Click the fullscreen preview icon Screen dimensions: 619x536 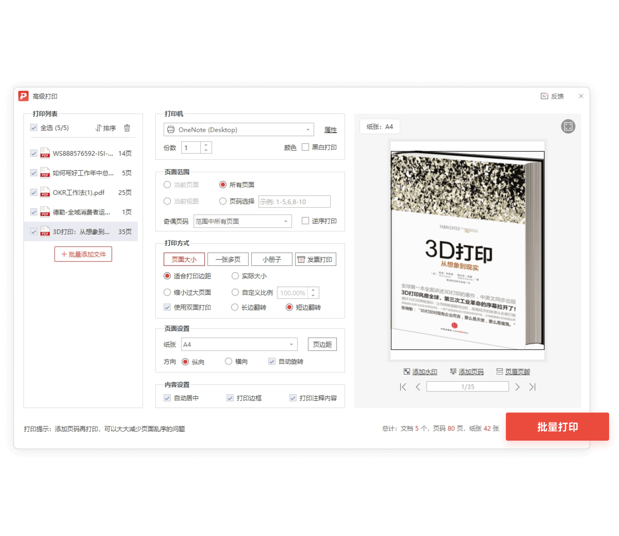[568, 127]
